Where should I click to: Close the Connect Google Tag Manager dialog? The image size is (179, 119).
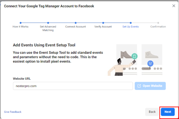(174, 6)
